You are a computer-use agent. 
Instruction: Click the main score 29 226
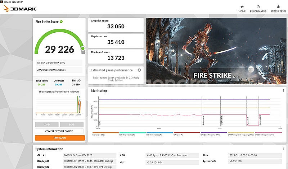pos(59,50)
